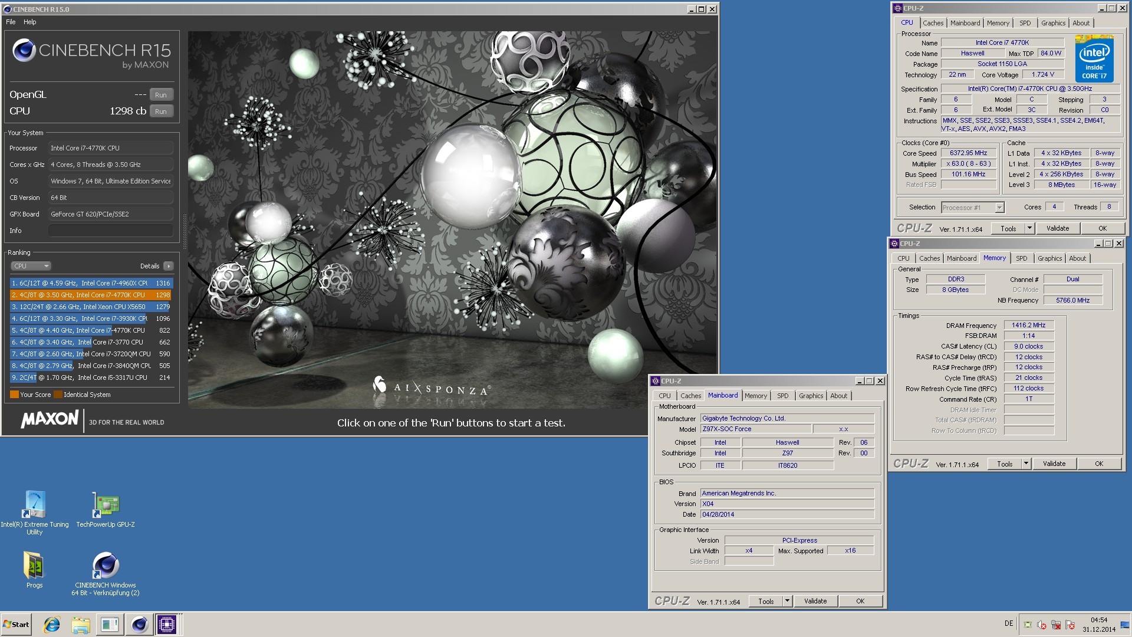Image resolution: width=1132 pixels, height=637 pixels.
Task: Open the muted volume tray icon
Action: (1042, 625)
